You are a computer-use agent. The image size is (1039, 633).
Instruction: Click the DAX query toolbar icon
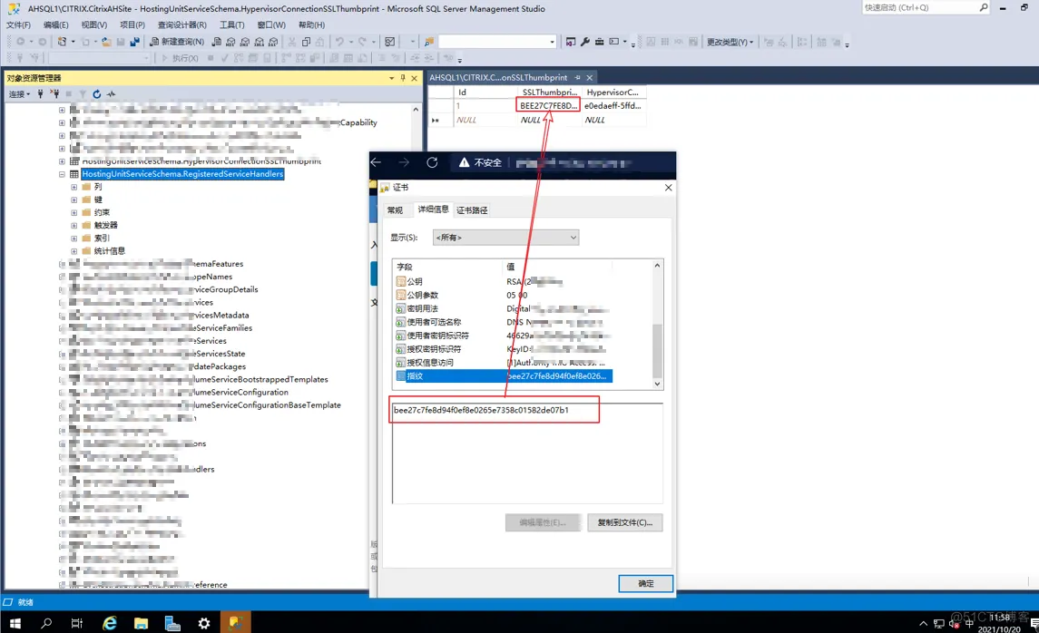pyautogui.click(x=273, y=42)
